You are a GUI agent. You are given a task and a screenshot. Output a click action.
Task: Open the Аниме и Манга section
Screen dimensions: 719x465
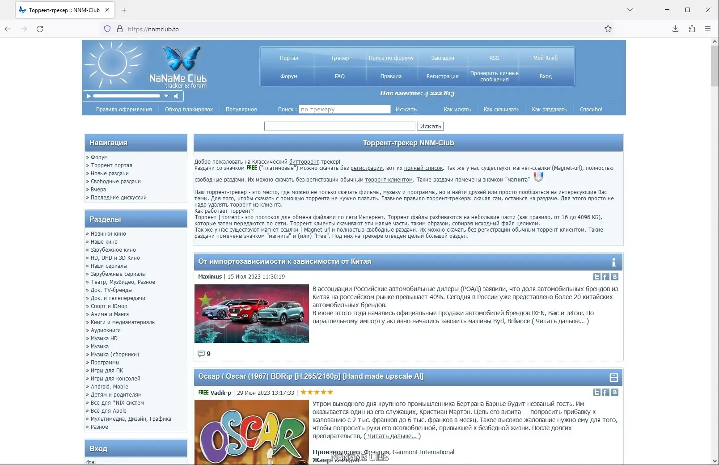[x=110, y=314]
